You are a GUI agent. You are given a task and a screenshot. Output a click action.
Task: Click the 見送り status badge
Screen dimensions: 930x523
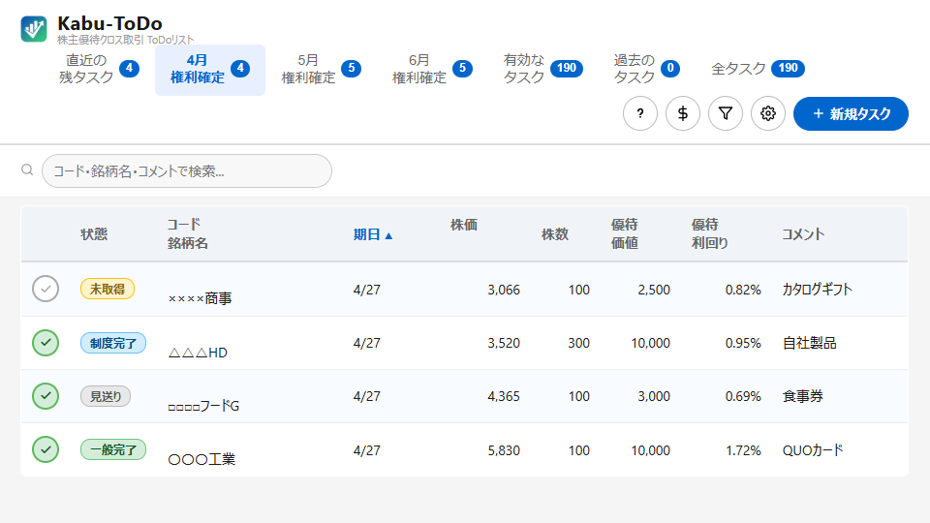tap(106, 396)
